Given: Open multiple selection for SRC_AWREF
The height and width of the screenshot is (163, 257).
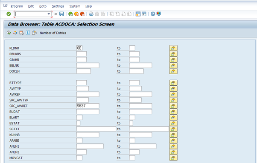Looking at the screenshot, I should [173, 106].
